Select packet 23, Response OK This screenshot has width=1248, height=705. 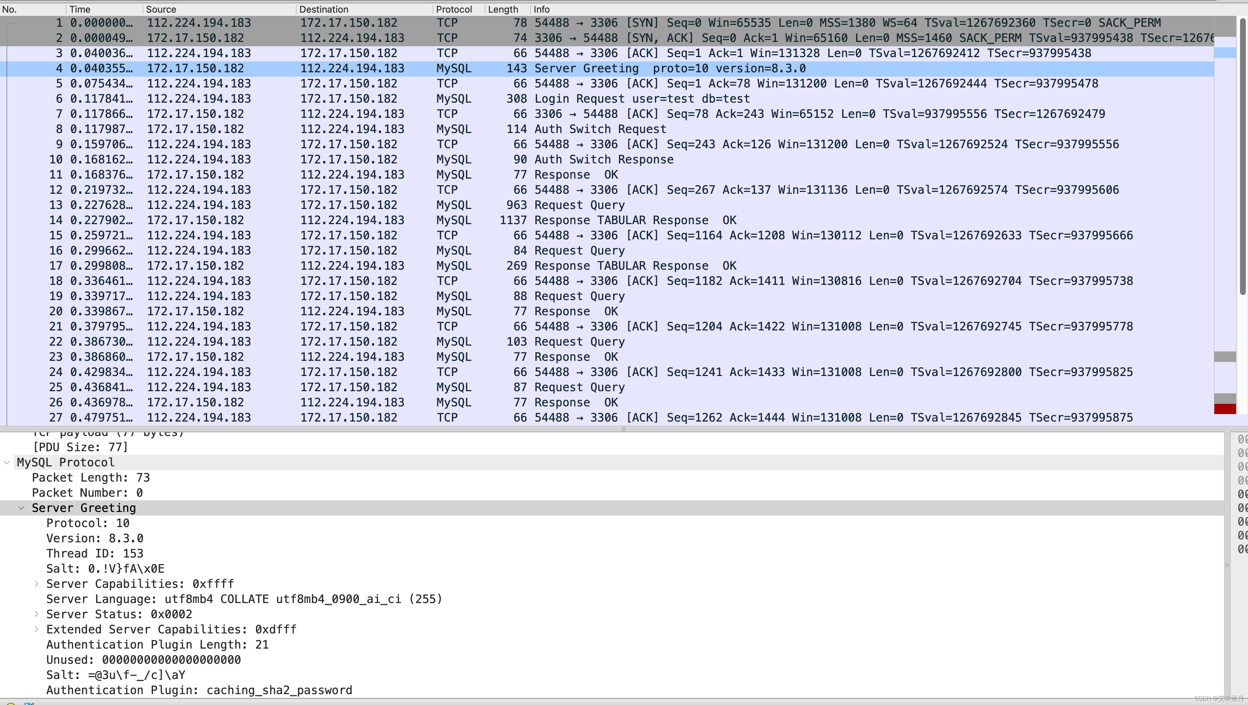(x=607, y=357)
